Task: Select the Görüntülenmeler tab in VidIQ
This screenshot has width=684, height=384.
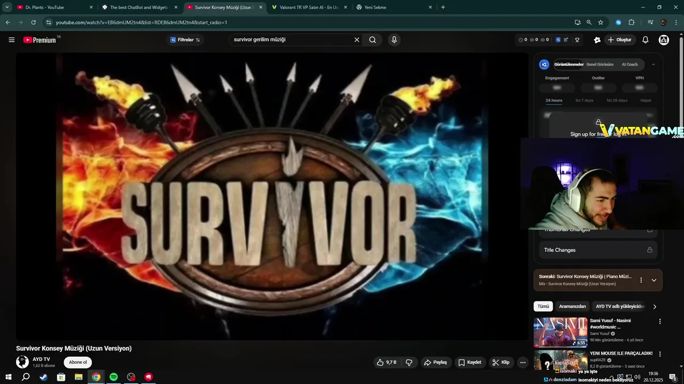Action: pos(569,65)
